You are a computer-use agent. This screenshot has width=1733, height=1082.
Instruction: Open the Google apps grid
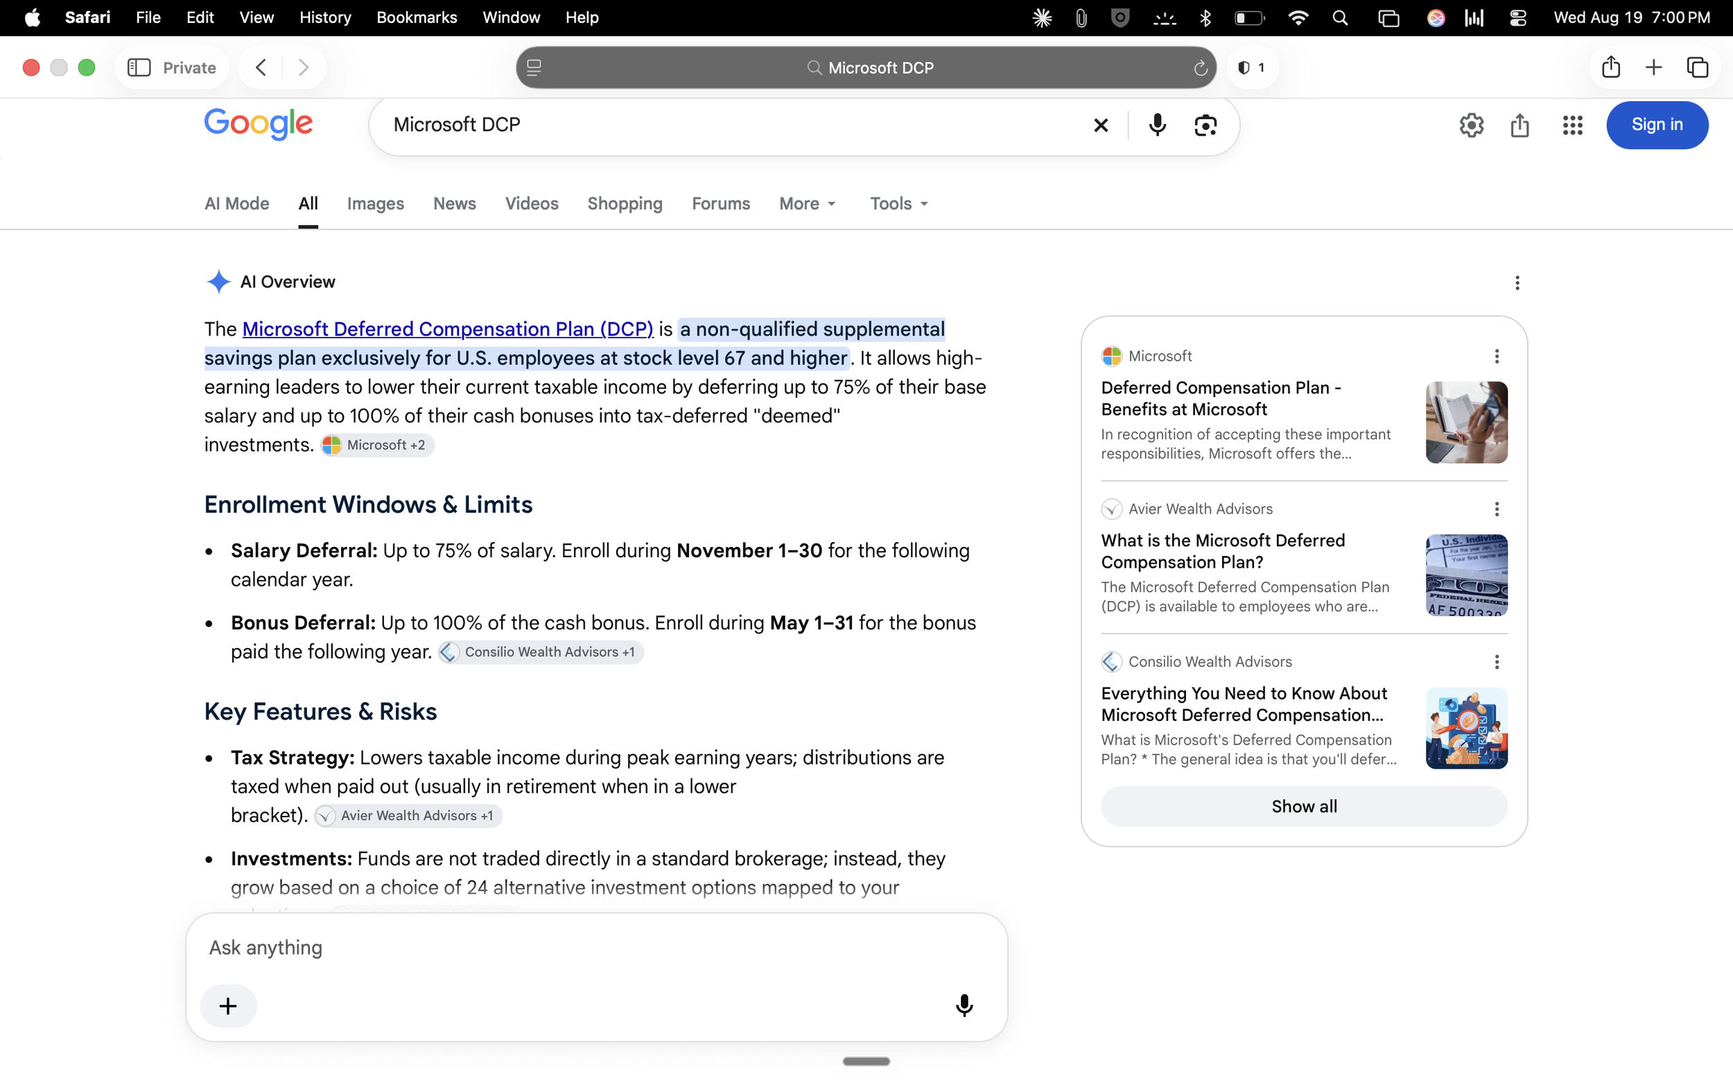click(1572, 125)
